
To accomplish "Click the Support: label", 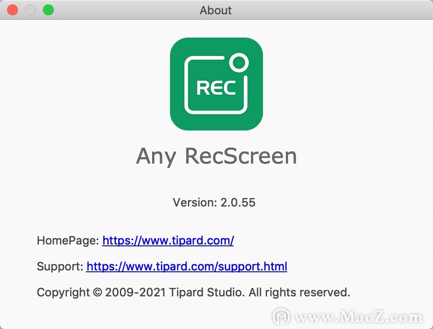I will (x=60, y=266).
